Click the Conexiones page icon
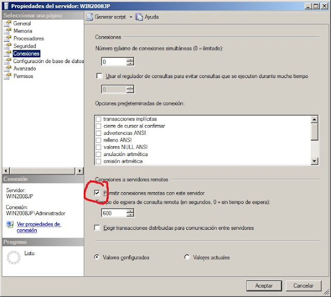This screenshot has width=331, height=297. (7, 54)
